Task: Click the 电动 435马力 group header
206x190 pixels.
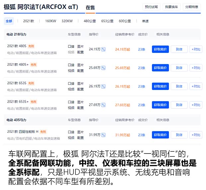Action: 16,120
